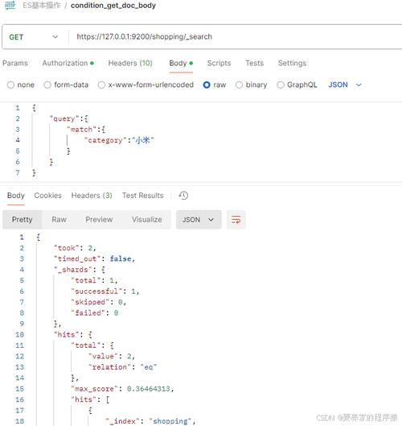The width and height of the screenshot is (402, 426).
Task: Open the request body JSON language dropdown
Action: tap(345, 85)
